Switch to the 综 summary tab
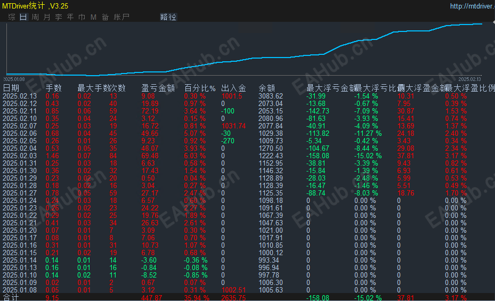The image size is (495, 301). (x=12, y=17)
